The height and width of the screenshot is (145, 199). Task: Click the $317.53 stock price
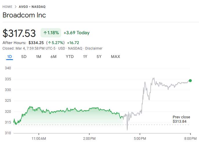[x=19, y=33]
